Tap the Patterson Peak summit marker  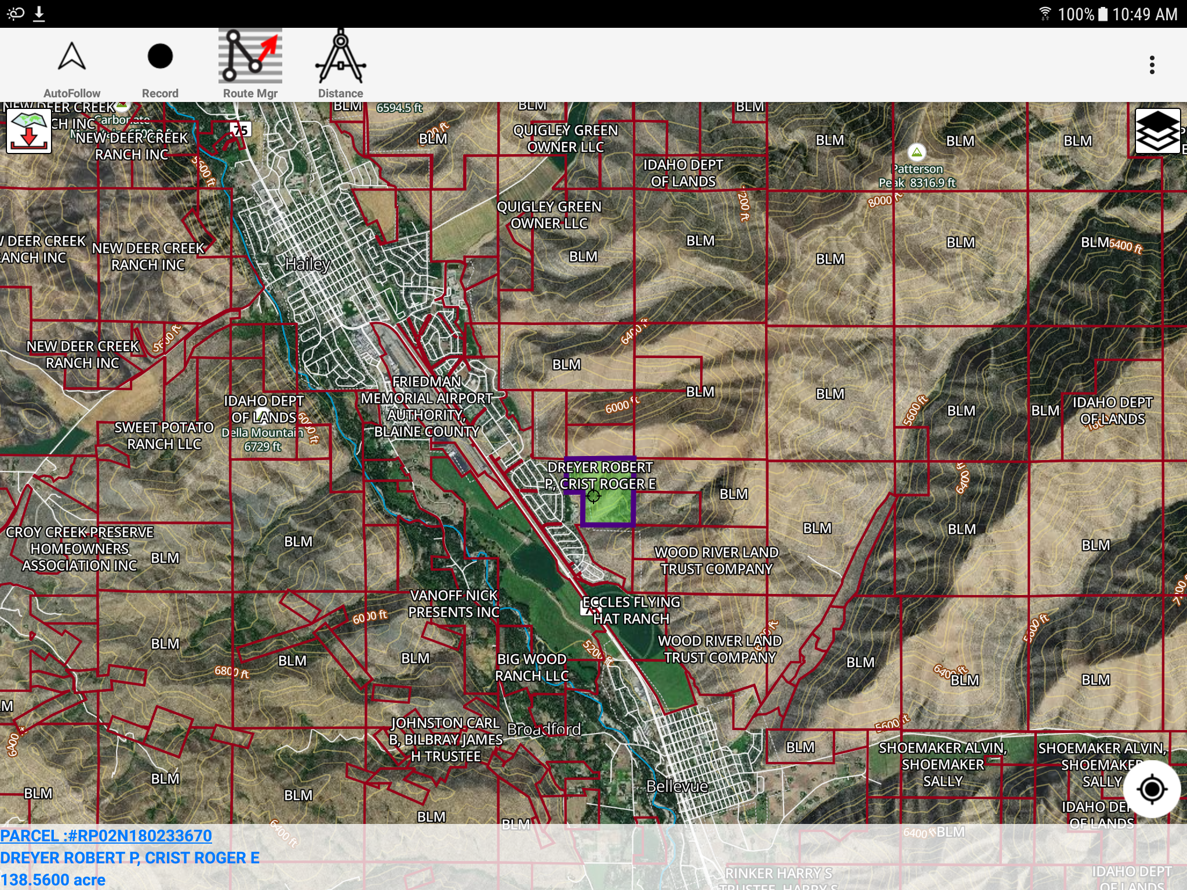pyautogui.click(x=916, y=152)
